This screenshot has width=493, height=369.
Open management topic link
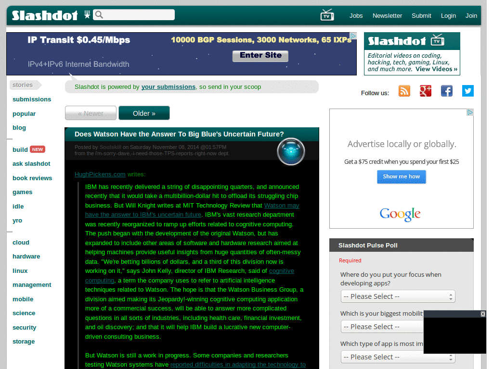click(32, 285)
